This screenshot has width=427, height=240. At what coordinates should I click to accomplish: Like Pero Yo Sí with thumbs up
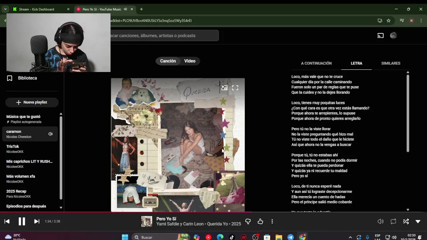click(260, 221)
